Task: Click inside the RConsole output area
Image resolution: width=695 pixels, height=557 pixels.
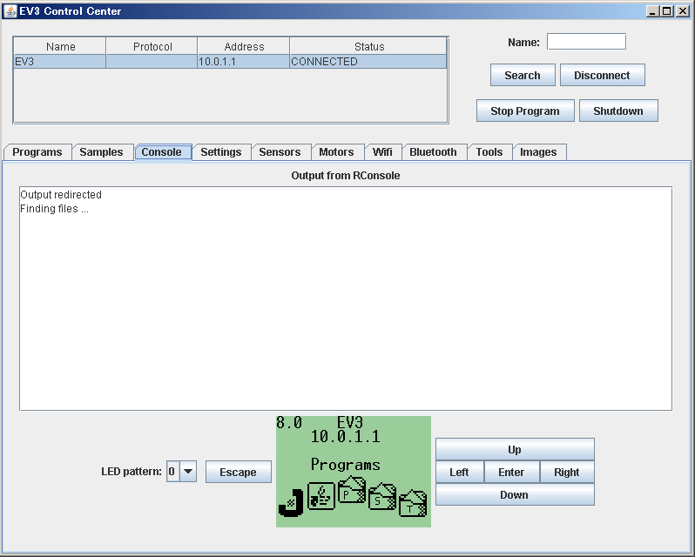Action: click(x=346, y=299)
